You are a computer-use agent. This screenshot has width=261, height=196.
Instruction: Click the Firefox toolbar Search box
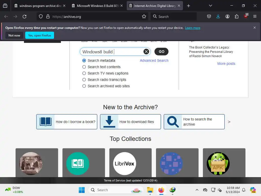pyautogui.click(x=174, y=17)
